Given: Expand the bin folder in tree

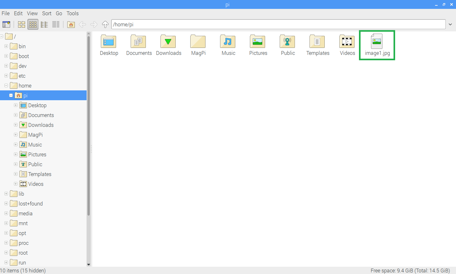Looking at the screenshot, I should coord(6,46).
